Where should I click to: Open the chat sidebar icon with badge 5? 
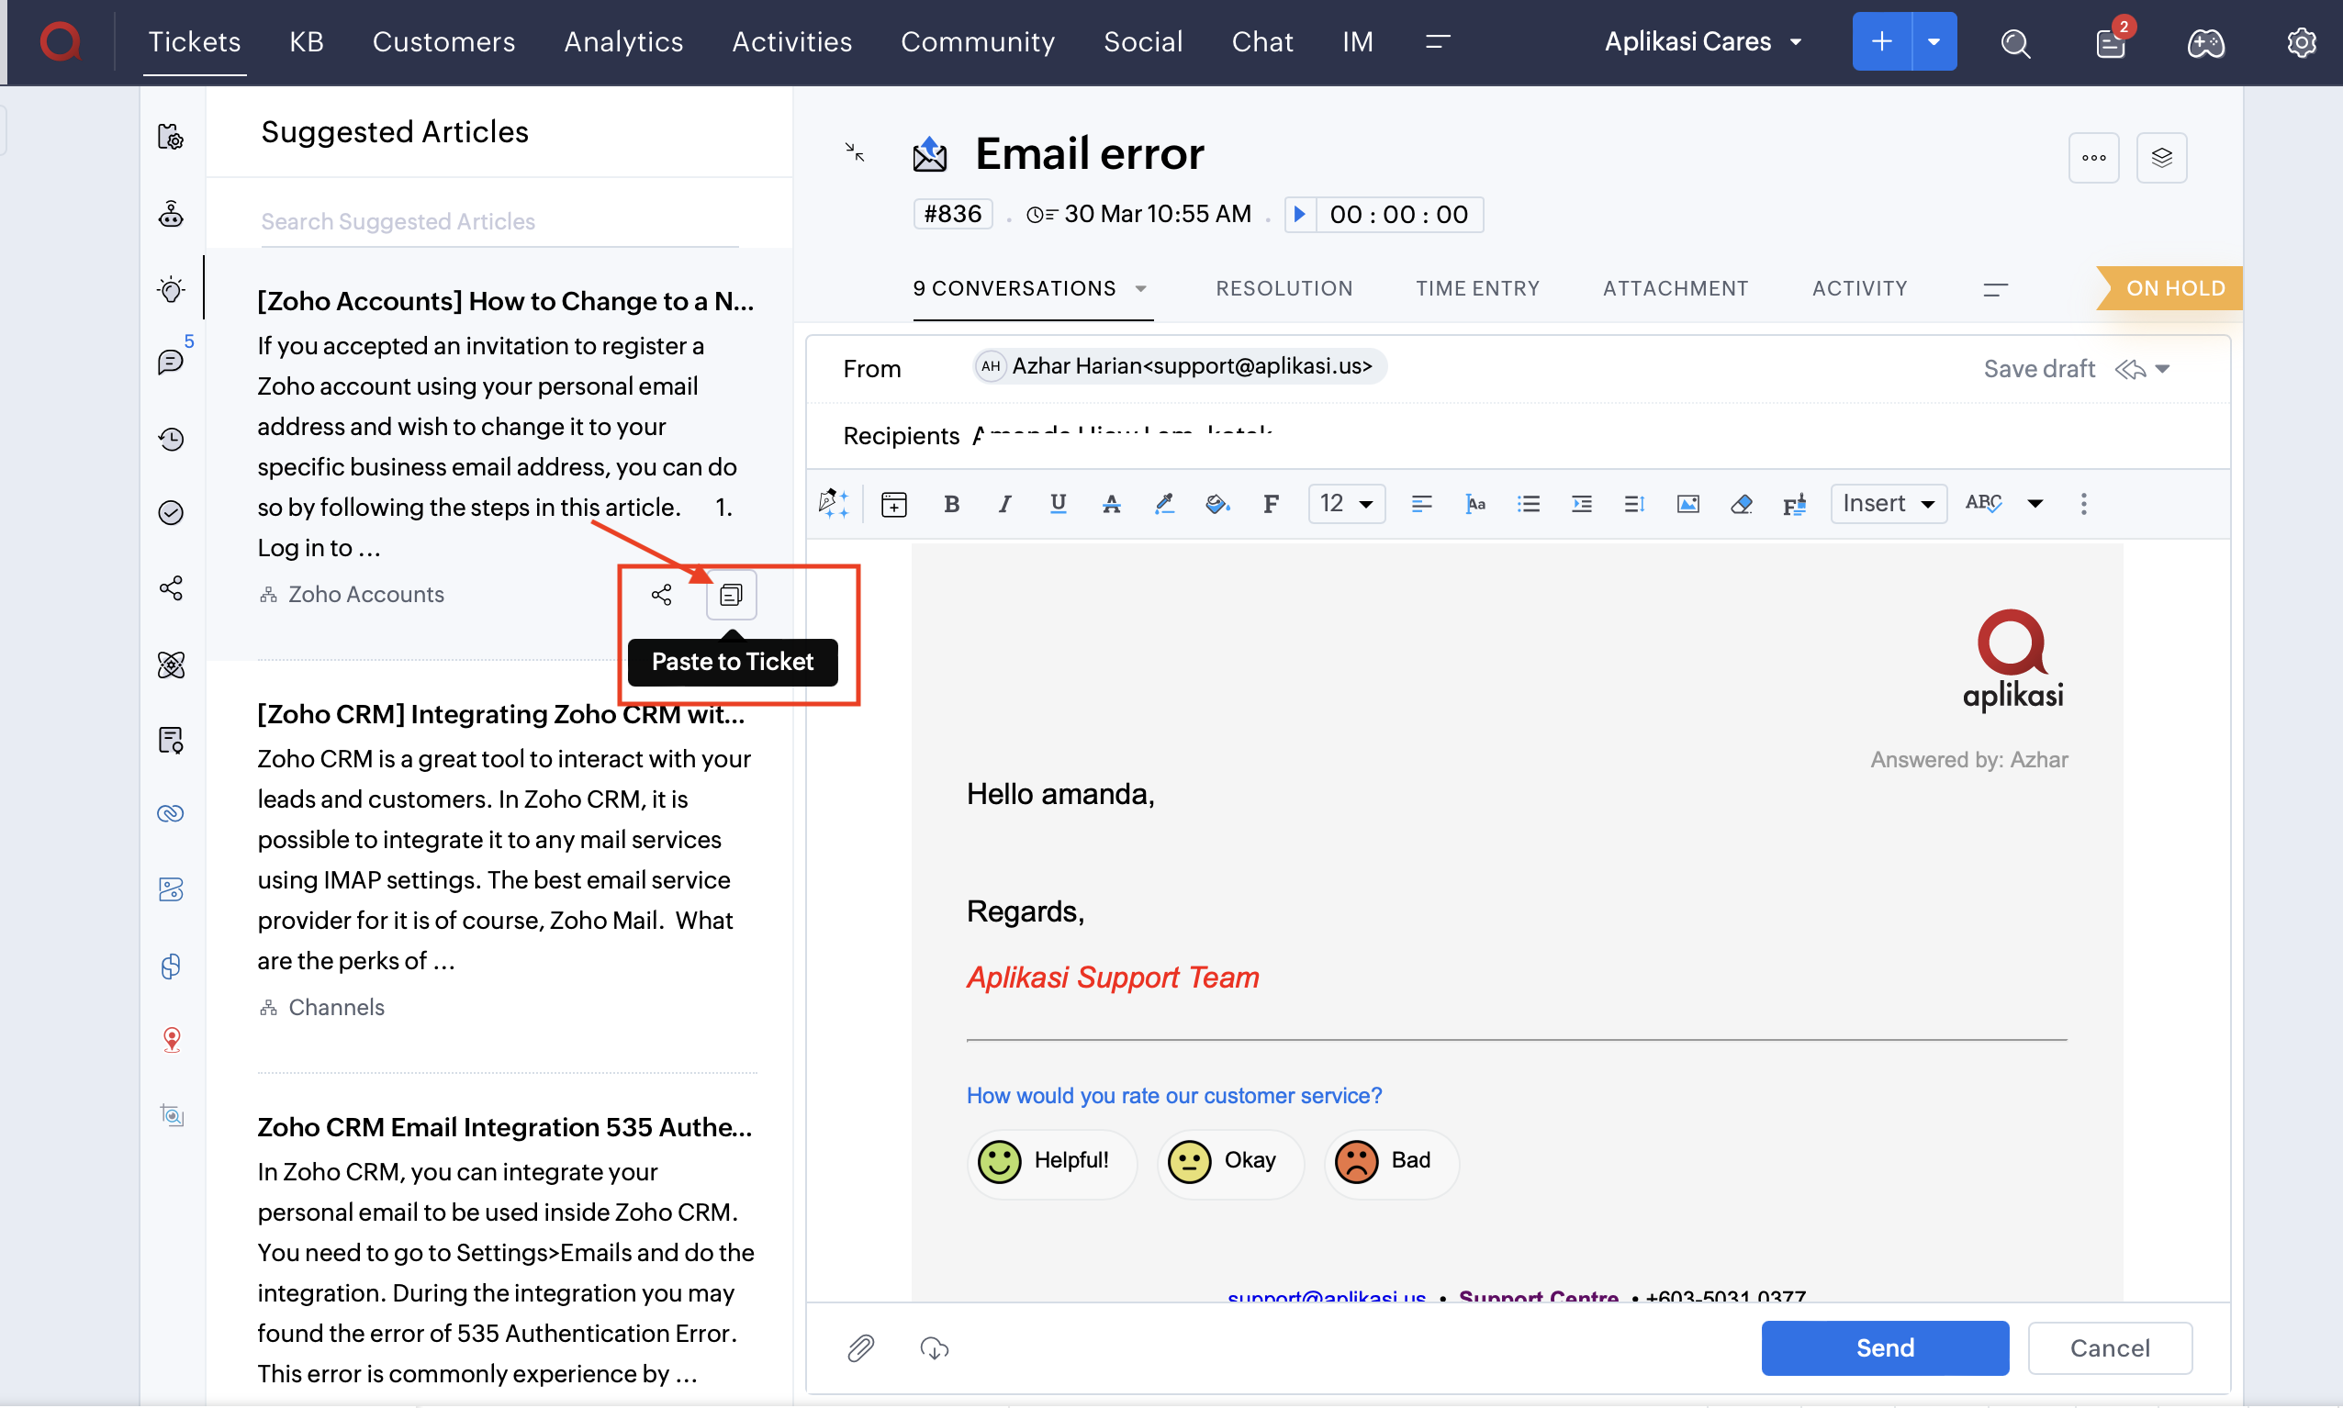[172, 362]
